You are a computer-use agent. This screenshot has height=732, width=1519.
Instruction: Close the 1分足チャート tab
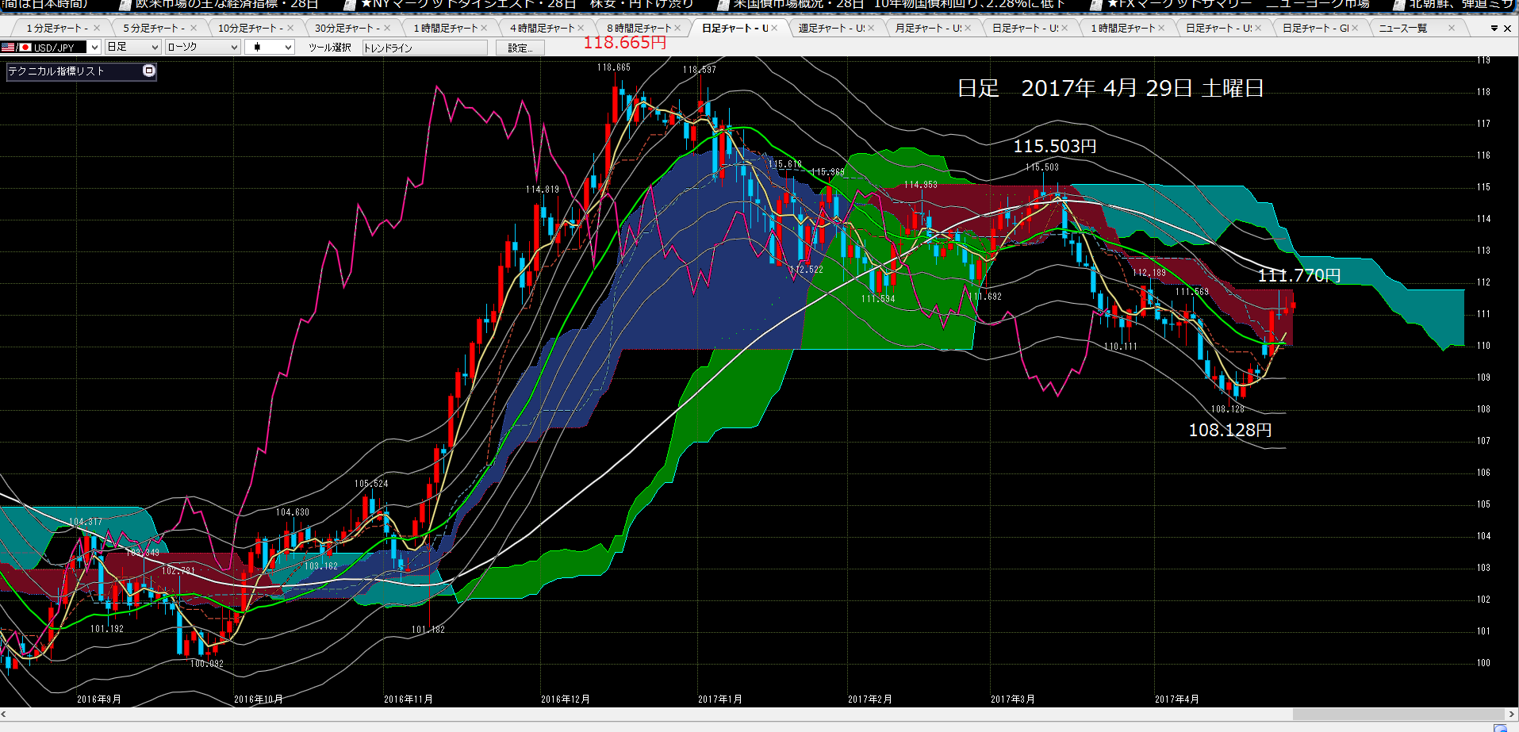click(x=97, y=28)
